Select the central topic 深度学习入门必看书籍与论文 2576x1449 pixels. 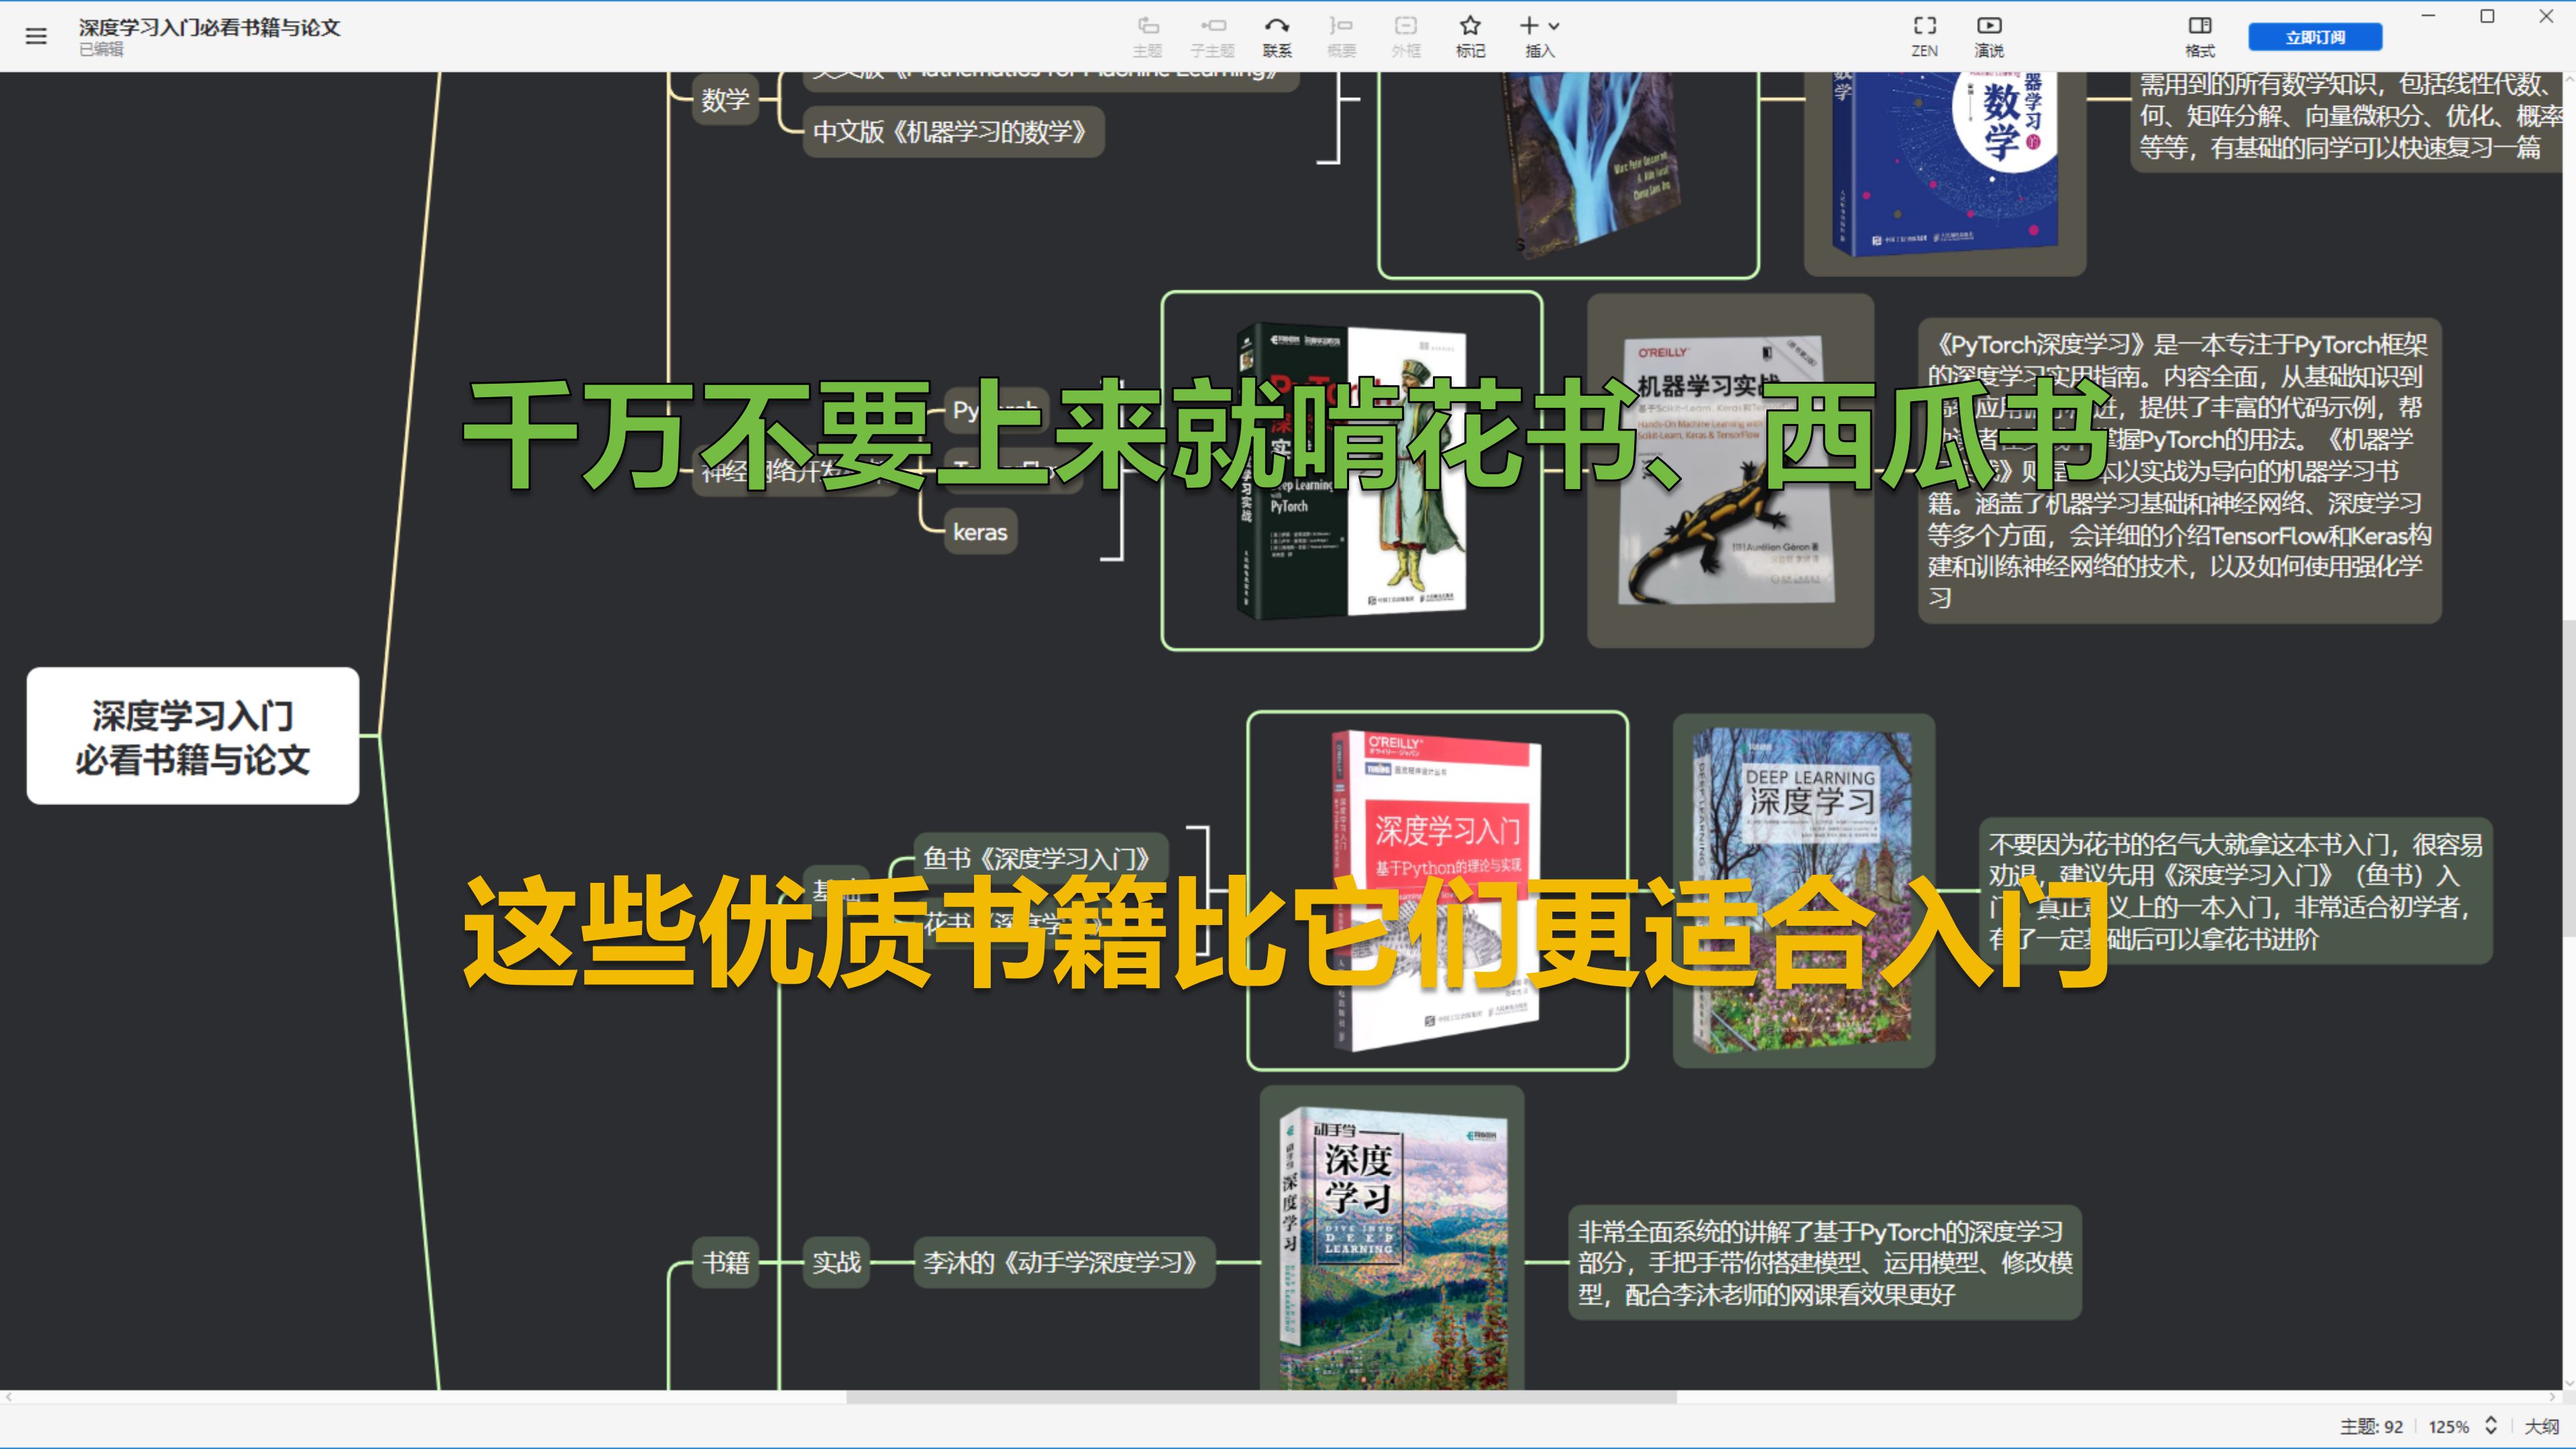click(193, 736)
